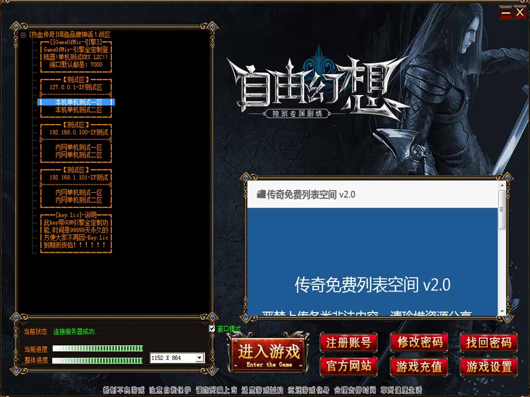This screenshot has height=397, width=530.
Task: Select the 127.0.0.1-IP测试区 entry
Action: click(76, 87)
